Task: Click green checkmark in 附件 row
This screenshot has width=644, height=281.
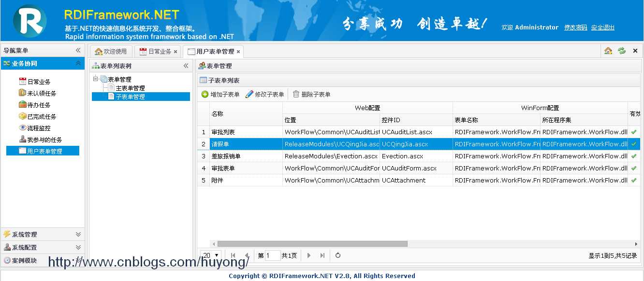Action: [x=634, y=180]
